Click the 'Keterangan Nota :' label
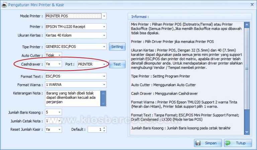The width and height of the screenshot is (257, 150). pos(28,93)
